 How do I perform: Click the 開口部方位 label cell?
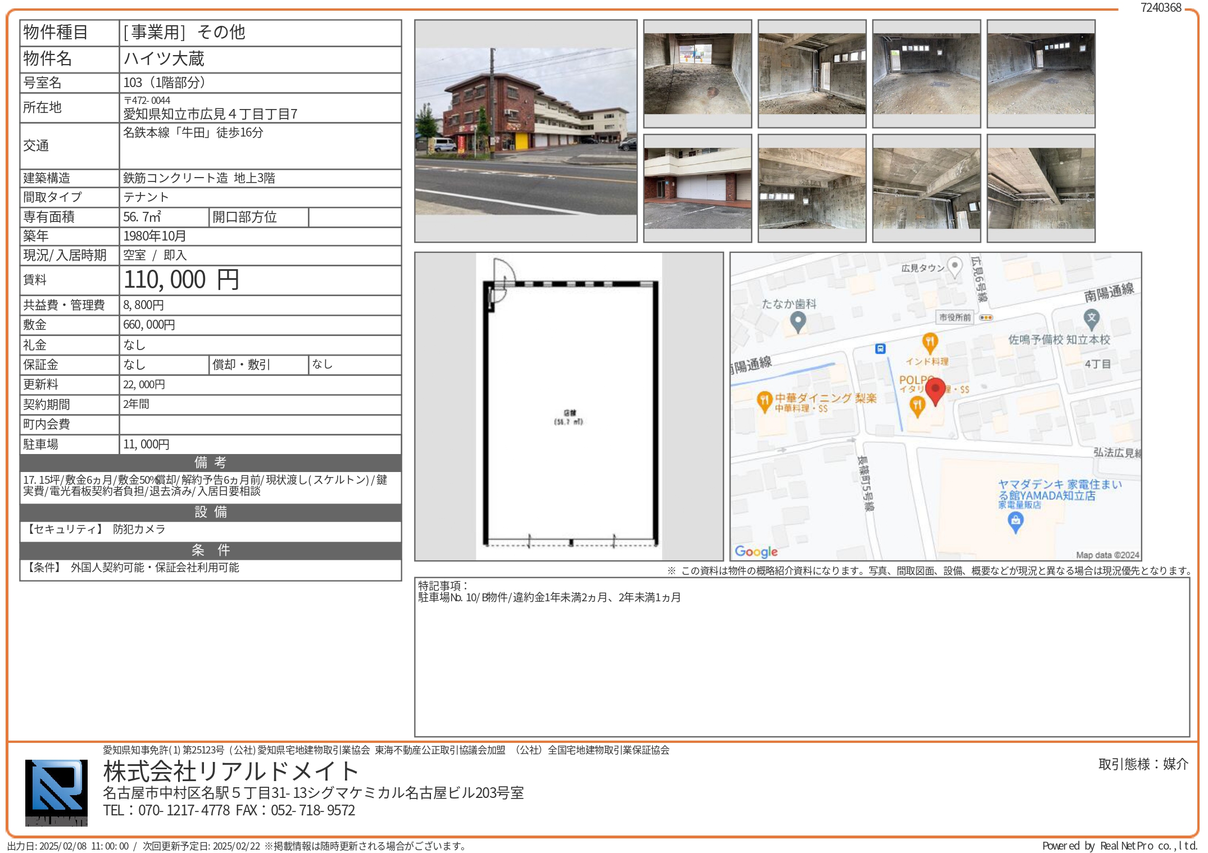tap(258, 217)
